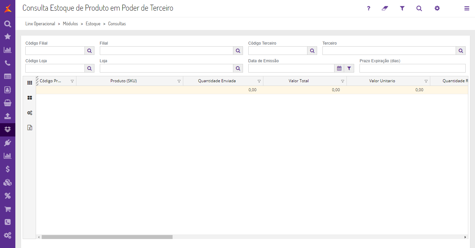This screenshot has height=248, width=475.
Task: Open lookup for Código Filial
Action: (x=89, y=51)
